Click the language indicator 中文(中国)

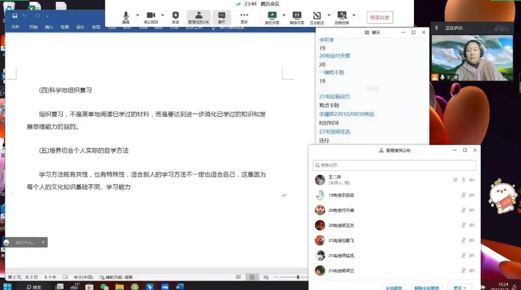83,277
